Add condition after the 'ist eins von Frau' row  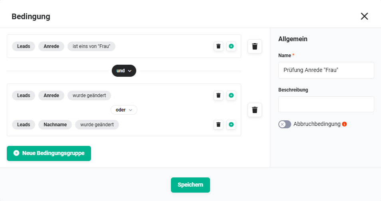click(231, 46)
